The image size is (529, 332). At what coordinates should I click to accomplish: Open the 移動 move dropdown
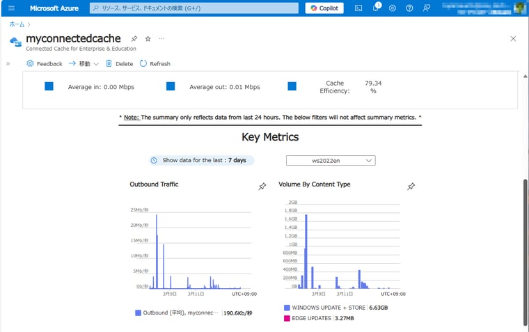[84, 63]
